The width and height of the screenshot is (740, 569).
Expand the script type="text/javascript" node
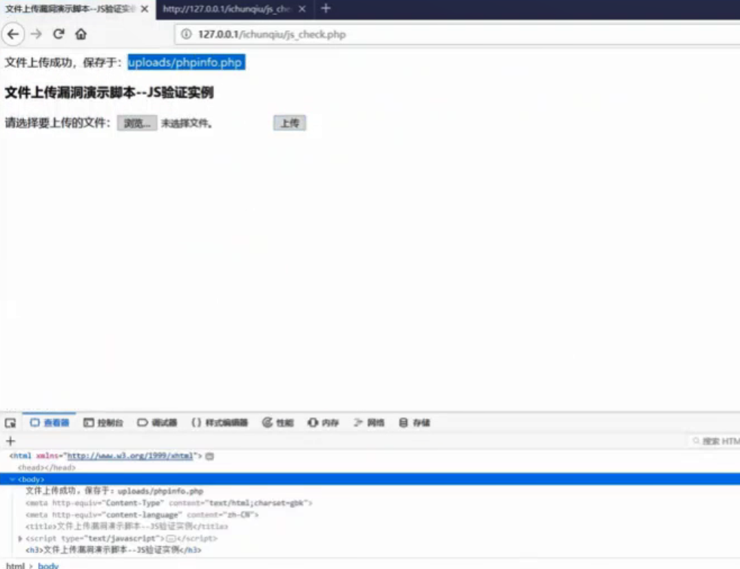(19, 539)
